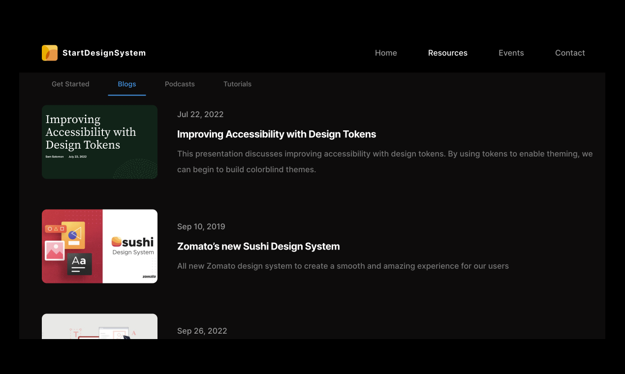Viewport: 625px width, 374px height.
Task: Open the Sushi Design System thumbnail
Action: pyautogui.click(x=99, y=247)
